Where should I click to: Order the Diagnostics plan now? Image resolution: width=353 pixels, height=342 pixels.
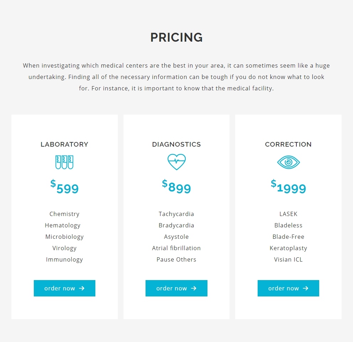(x=176, y=288)
